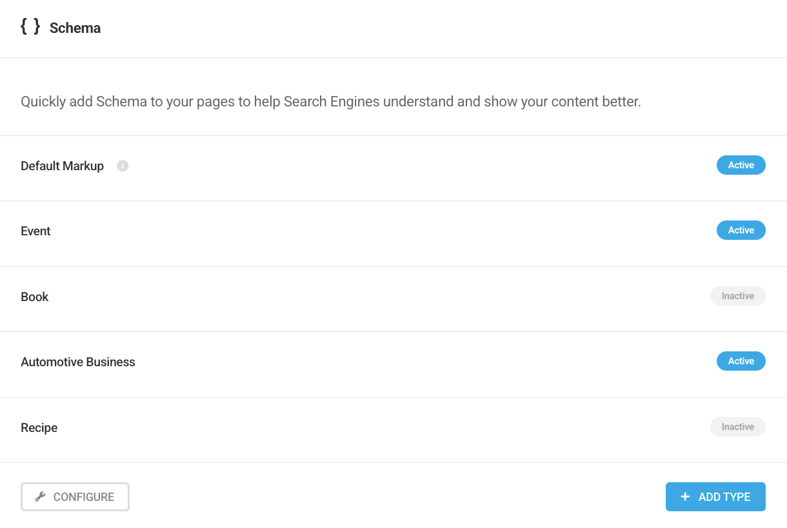Click the curly braces Schema icon

tap(30, 26)
